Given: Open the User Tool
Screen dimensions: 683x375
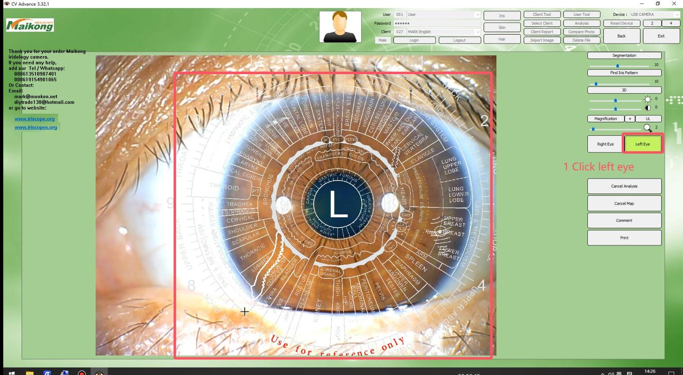Looking at the screenshot, I should point(581,14).
